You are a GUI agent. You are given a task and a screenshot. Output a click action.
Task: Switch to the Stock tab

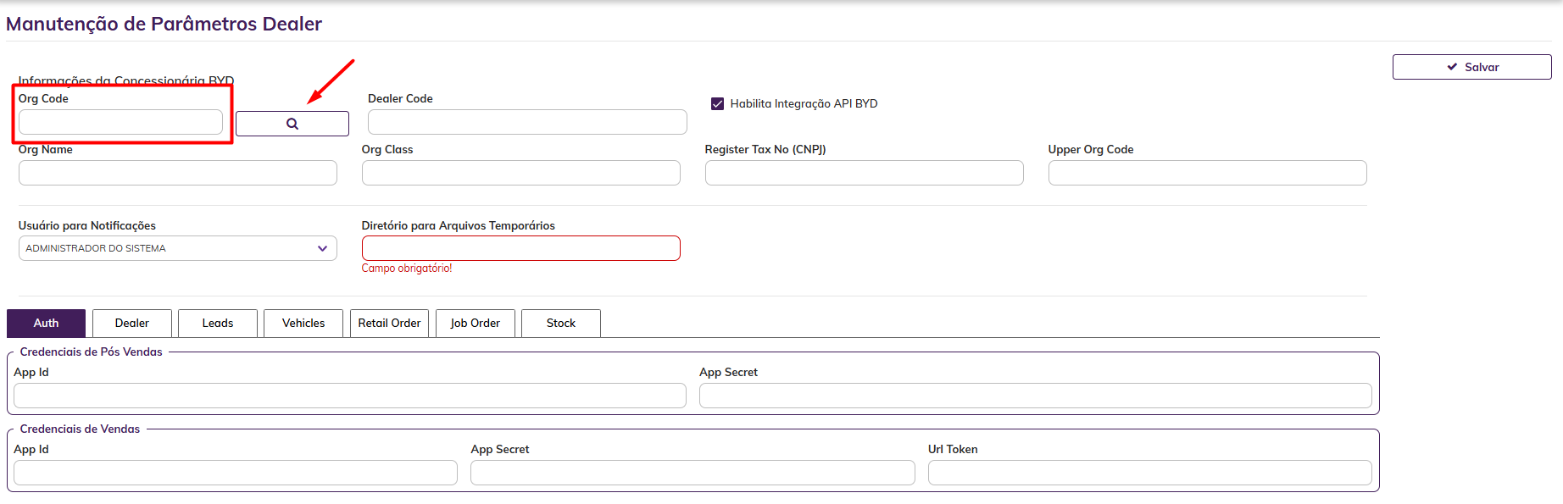coord(561,324)
